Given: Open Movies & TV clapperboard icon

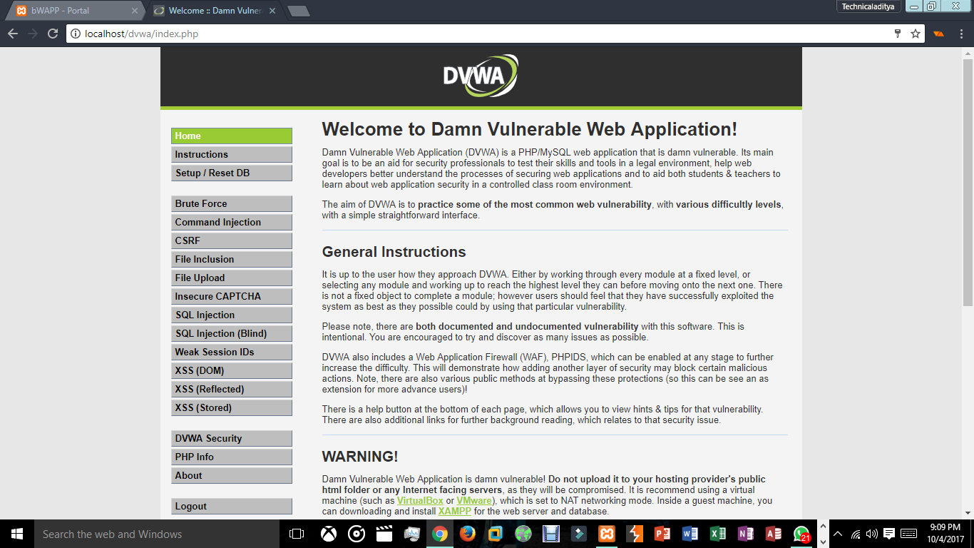Looking at the screenshot, I should [384, 534].
